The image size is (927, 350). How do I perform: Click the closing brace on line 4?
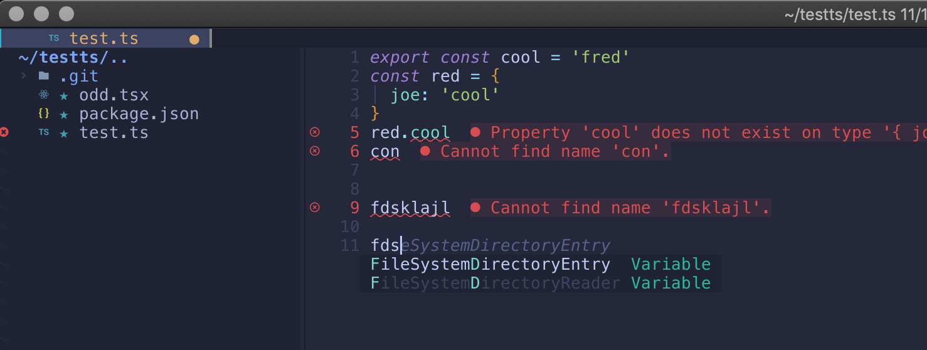coord(376,114)
